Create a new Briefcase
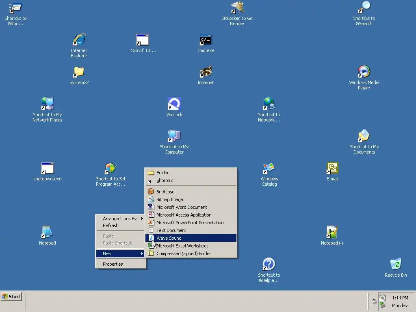 (x=191, y=192)
